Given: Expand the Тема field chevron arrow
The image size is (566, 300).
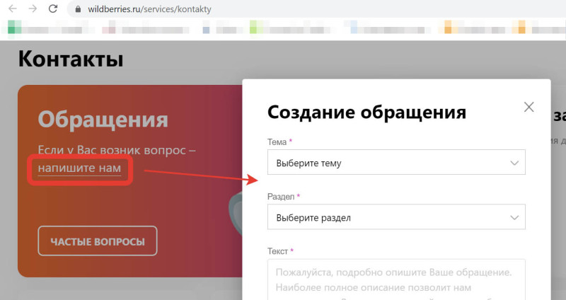Looking at the screenshot, I should [x=514, y=163].
